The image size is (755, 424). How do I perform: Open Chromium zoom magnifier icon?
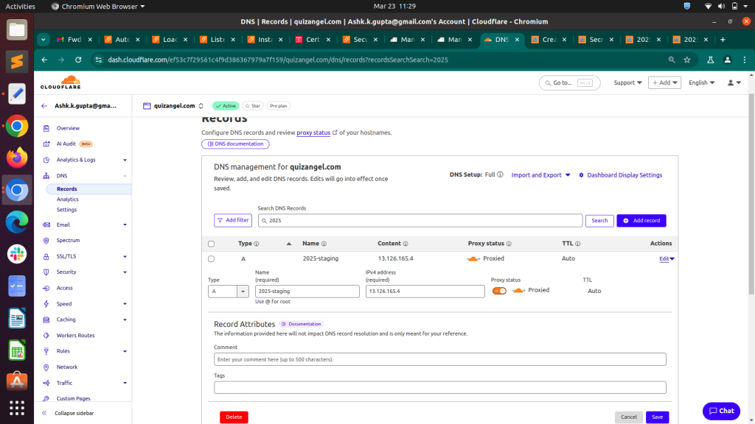pos(671,60)
